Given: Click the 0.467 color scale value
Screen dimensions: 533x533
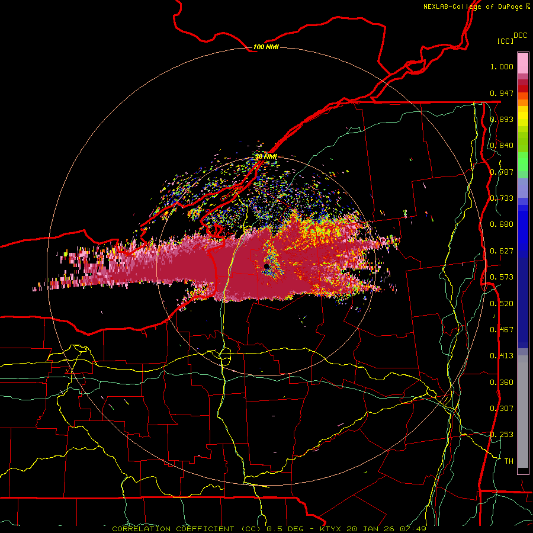Looking at the screenshot, I should (502, 330).
